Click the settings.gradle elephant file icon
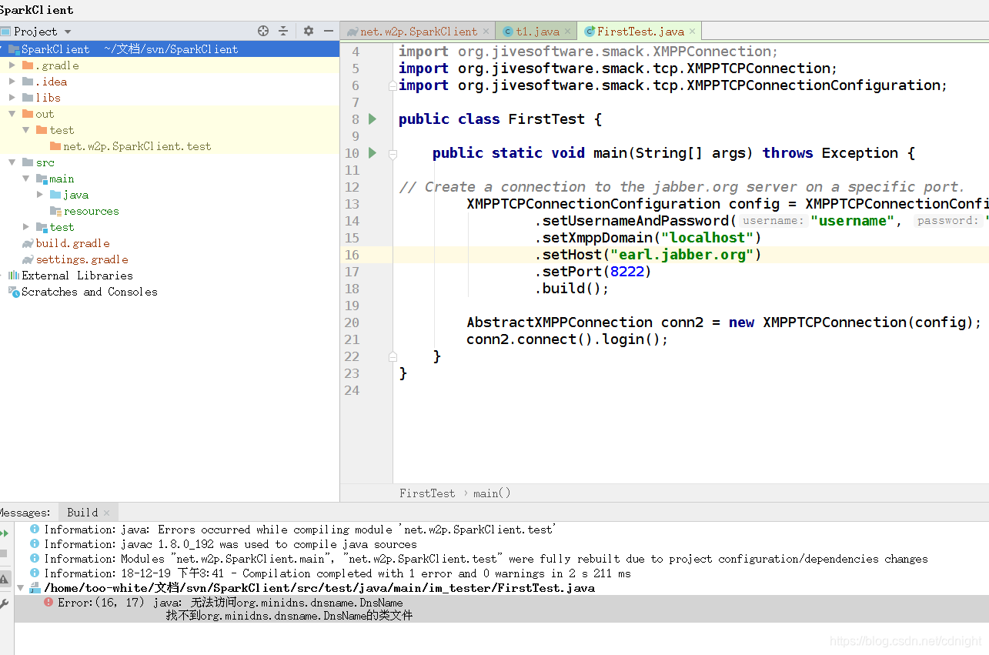 click(x=28, y=259)
